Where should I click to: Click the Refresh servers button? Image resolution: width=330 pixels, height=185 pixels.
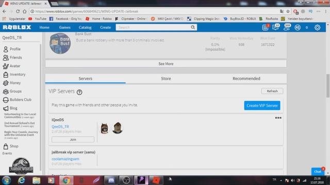point(272,91)
